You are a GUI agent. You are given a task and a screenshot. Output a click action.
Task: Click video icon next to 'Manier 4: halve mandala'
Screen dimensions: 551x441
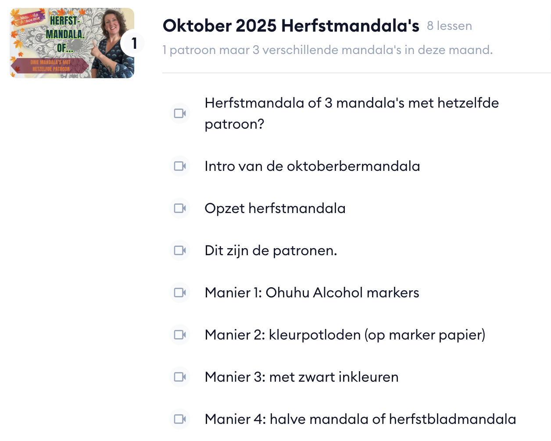point(180,419)
